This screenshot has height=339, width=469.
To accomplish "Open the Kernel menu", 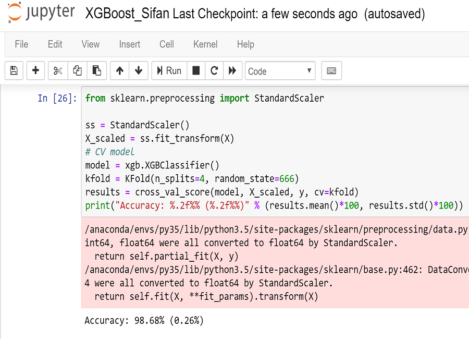I will (205, 44).
